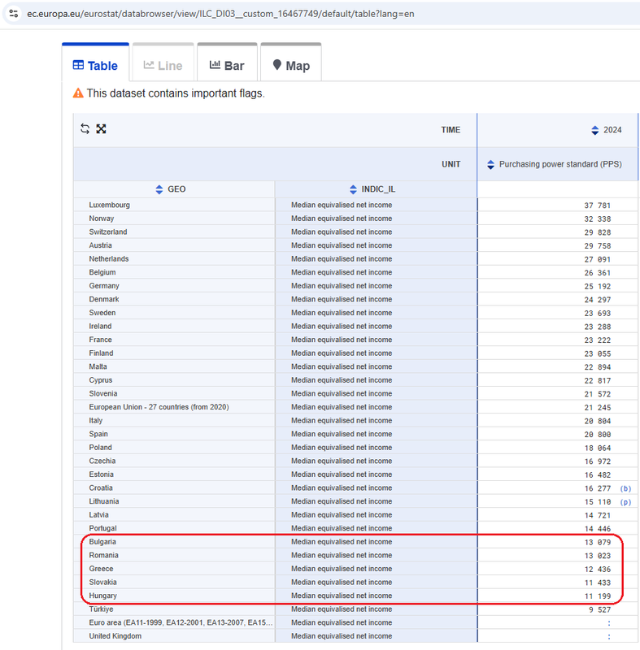
Task: Select the Romania row label
Action: click(x=104, y=555)
